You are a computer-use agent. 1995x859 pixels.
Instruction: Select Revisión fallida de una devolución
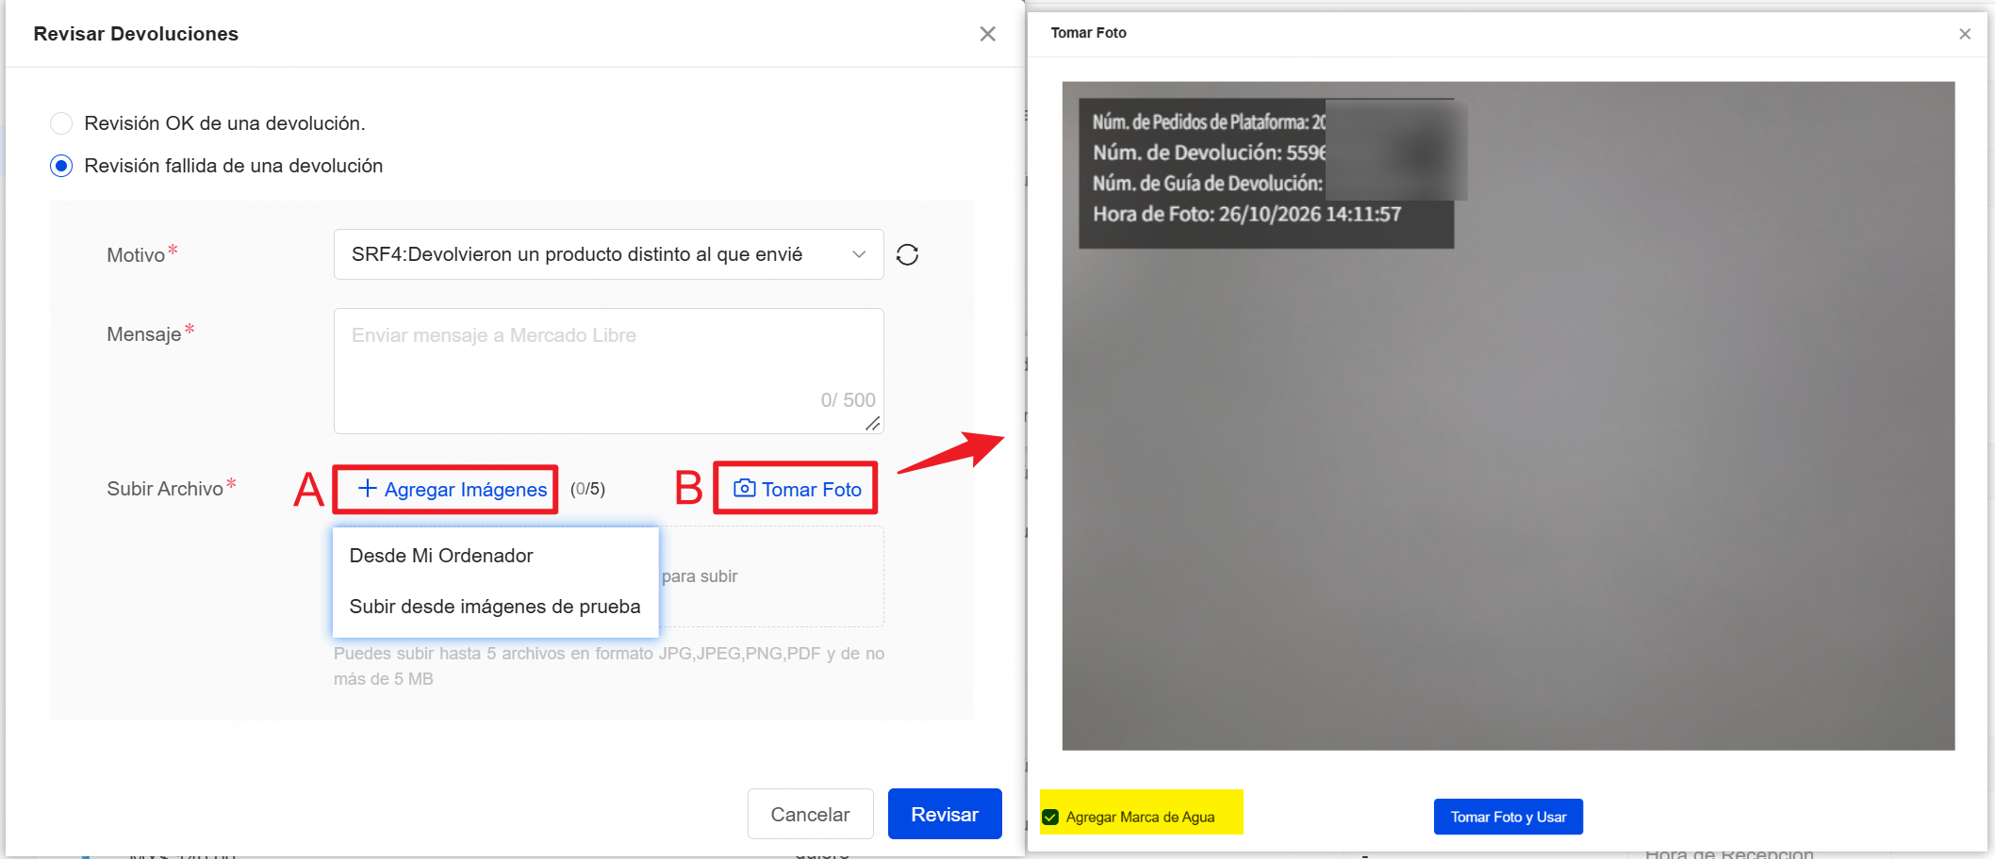pyautogui.click(x=61, y=166)
